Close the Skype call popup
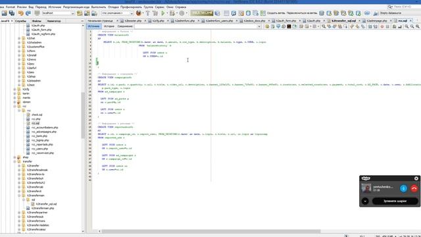 (x=416, y=178)
